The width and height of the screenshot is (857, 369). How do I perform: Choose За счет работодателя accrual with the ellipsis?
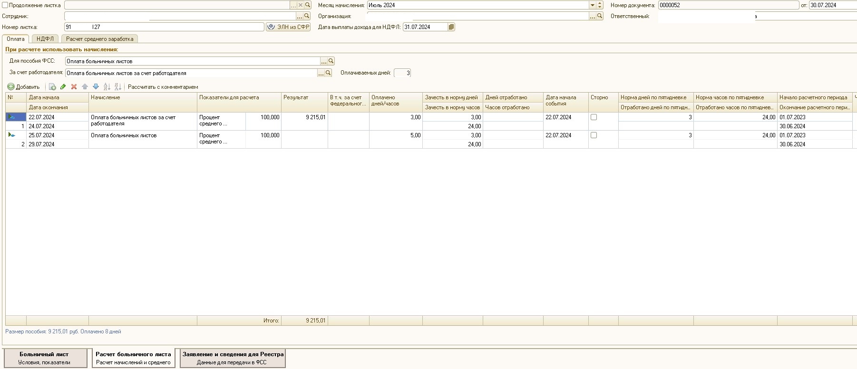click(x=321, y=73)
